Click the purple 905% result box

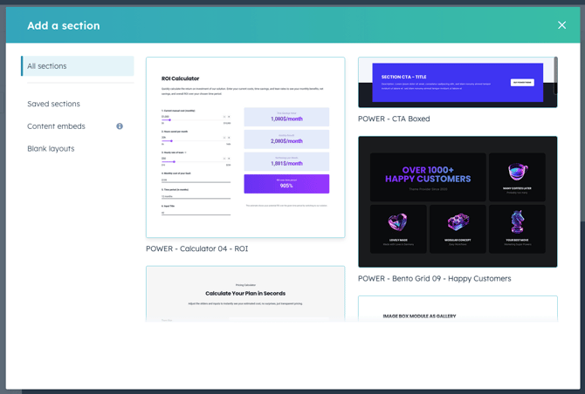click(286, 184)
